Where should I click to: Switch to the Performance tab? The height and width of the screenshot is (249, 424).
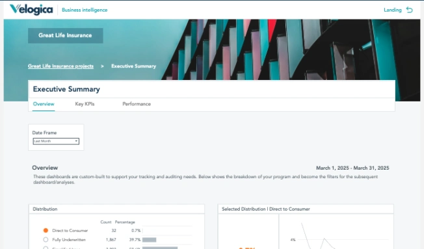click(137, 104)
